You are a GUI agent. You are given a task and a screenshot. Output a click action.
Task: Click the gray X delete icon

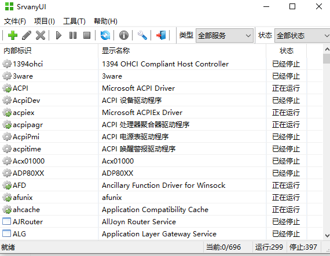pos(41,35)
